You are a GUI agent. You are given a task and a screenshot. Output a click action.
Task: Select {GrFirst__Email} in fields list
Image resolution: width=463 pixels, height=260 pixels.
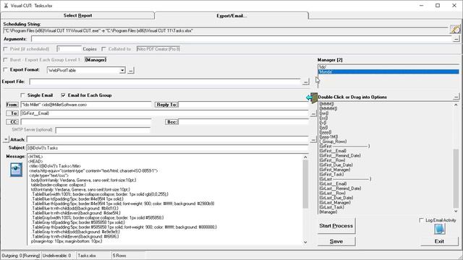pyautogui.click(x=333, y=151)
